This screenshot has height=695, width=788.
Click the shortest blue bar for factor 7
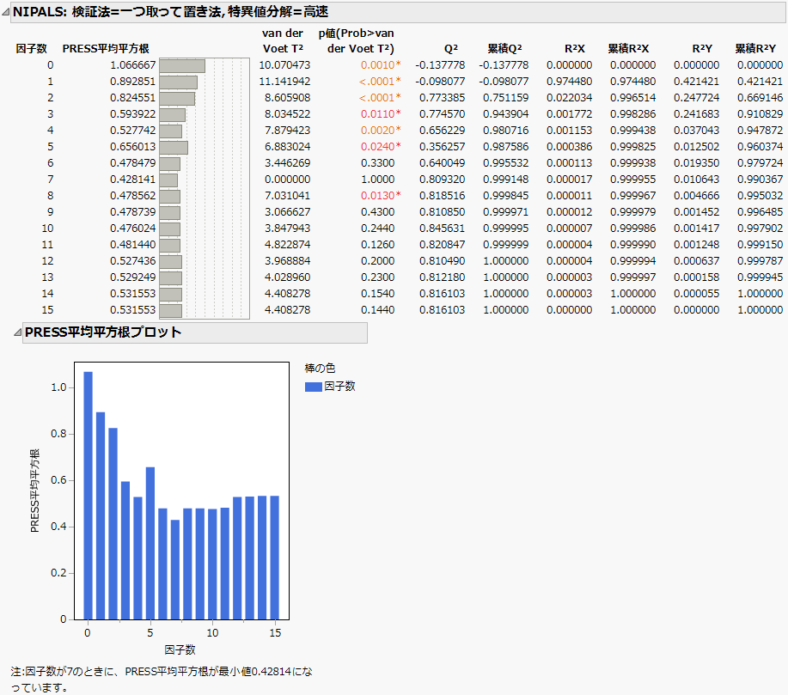click(x=175, y=570)
